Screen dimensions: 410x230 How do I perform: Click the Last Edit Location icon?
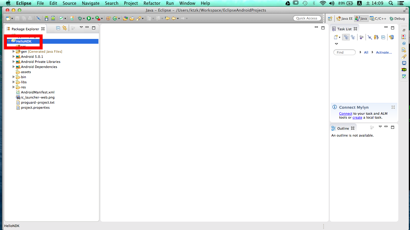pos(167,18)
